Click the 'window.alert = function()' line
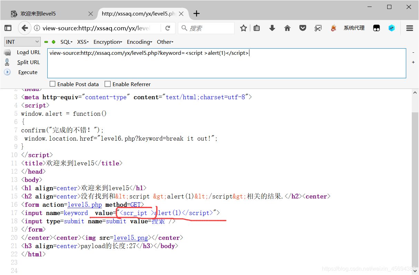419x275 pixels. click(64, 114)
